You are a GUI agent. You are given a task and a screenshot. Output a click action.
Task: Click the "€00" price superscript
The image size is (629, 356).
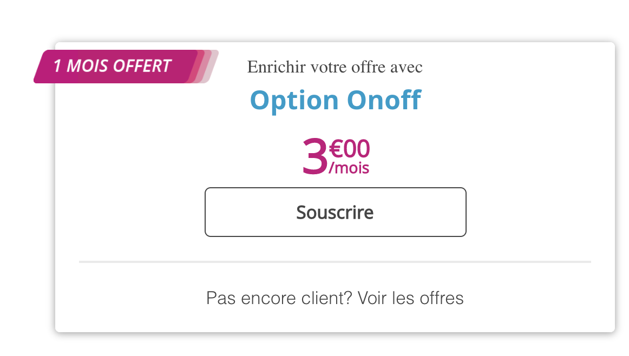point(349,148)
